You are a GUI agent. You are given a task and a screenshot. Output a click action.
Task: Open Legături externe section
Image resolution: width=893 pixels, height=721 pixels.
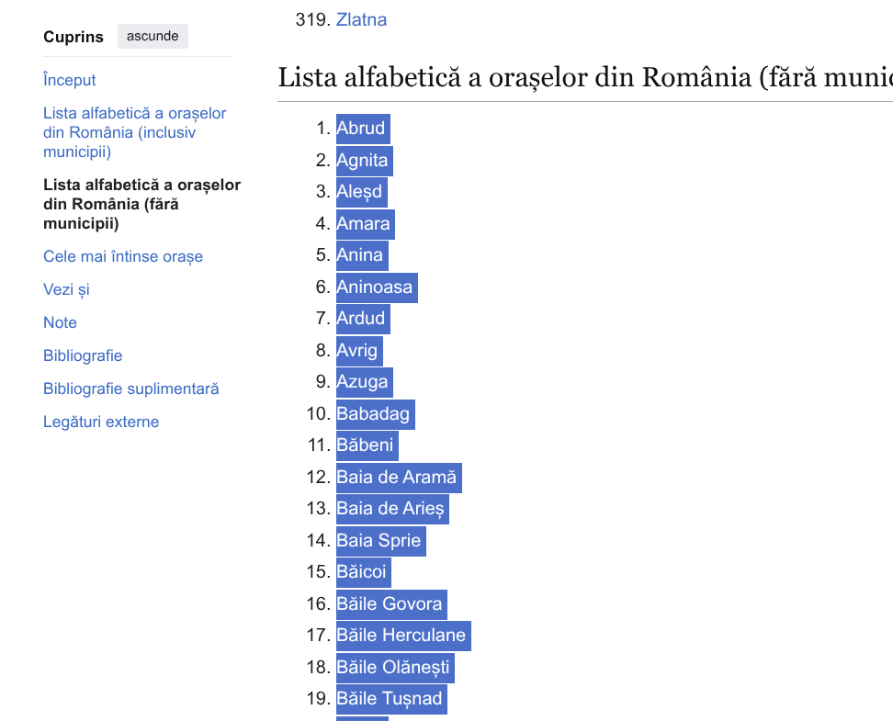tap(101, 422)
